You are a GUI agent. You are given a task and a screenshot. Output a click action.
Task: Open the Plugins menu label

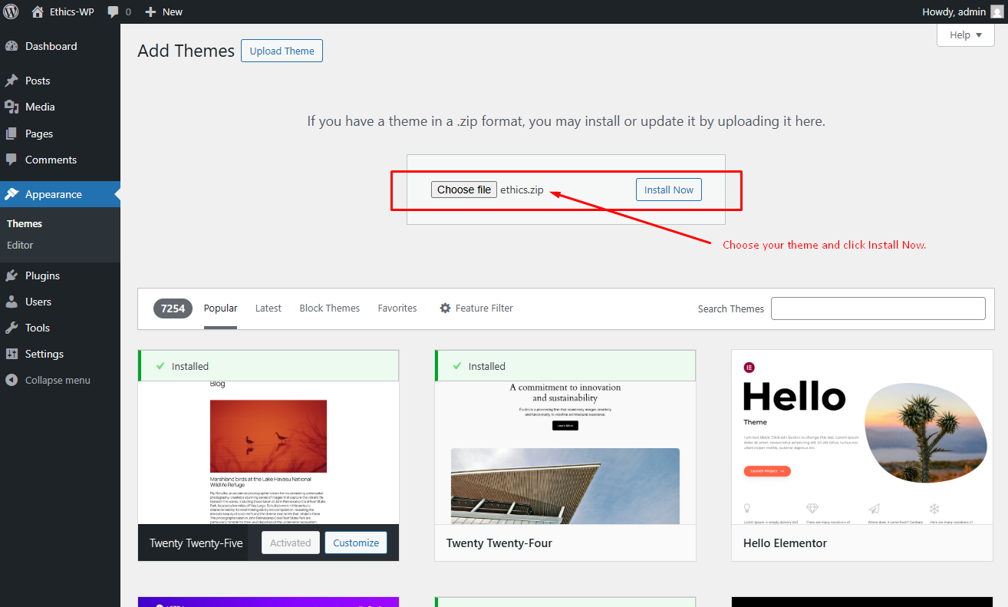(42, 275)
